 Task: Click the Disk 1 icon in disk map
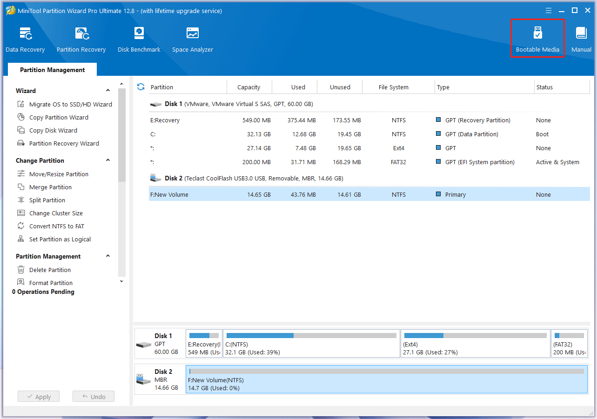click(144, 345)
